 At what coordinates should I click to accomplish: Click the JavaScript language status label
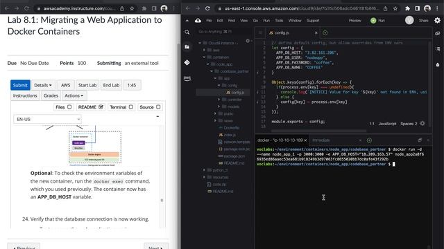pos(387,124)
